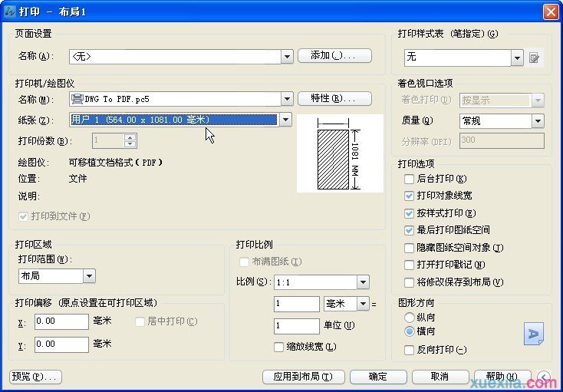Image resolution: width=563 pixels, height=392 pixels.
Task: Confirm with the 确定 button
Action: coord(378,377)
